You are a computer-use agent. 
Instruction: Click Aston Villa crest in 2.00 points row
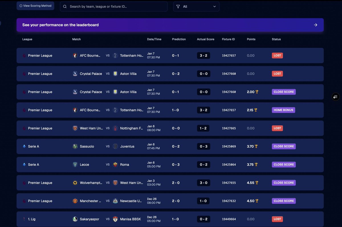pos(115,92)
